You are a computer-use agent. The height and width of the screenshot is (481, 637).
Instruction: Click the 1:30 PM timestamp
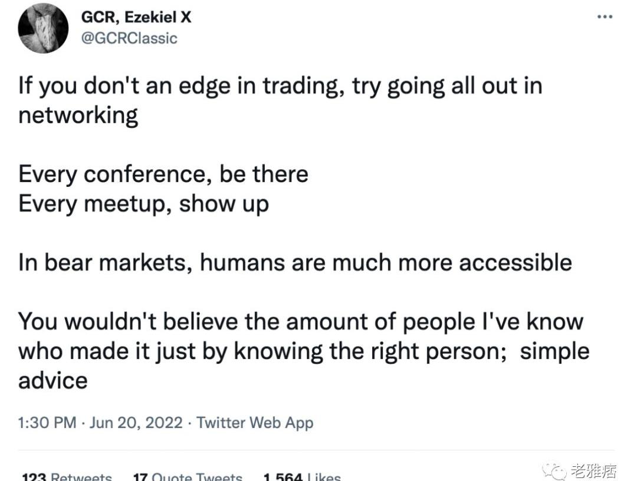47,423
